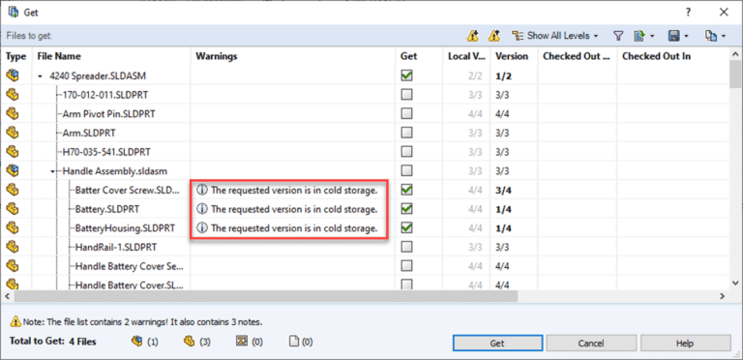Image resolution: width=743 pixels, height=360 pixels.
Task: Click the copy list icon at toolbar end
Action: (711, 36)
